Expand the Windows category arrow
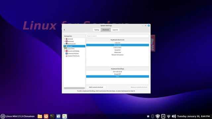This screenshot has height=119, width=212. [65, 41]
